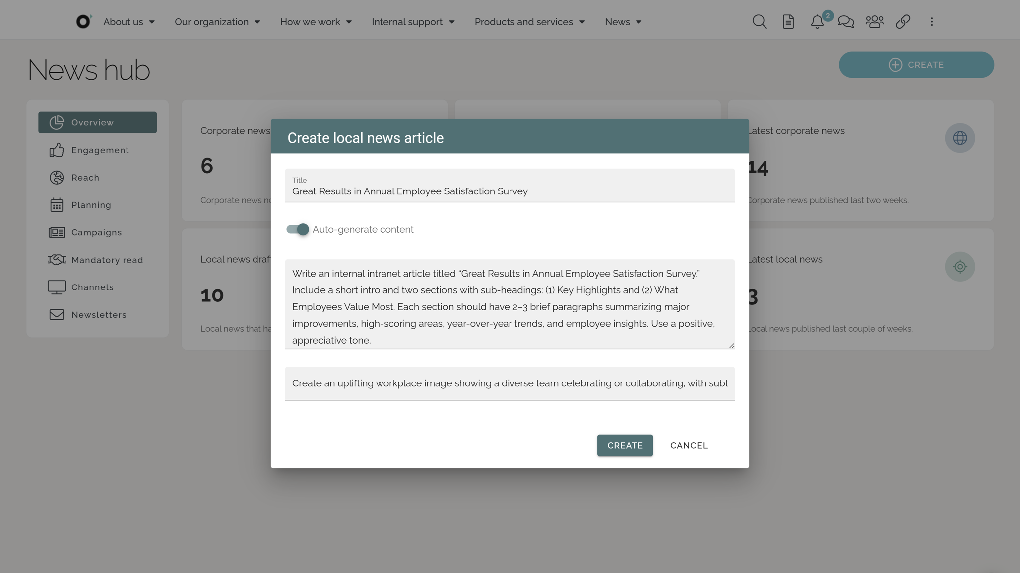Expand the Our organization dropdown
This screenshot has width=1020, height=573.
pos(217,22)
